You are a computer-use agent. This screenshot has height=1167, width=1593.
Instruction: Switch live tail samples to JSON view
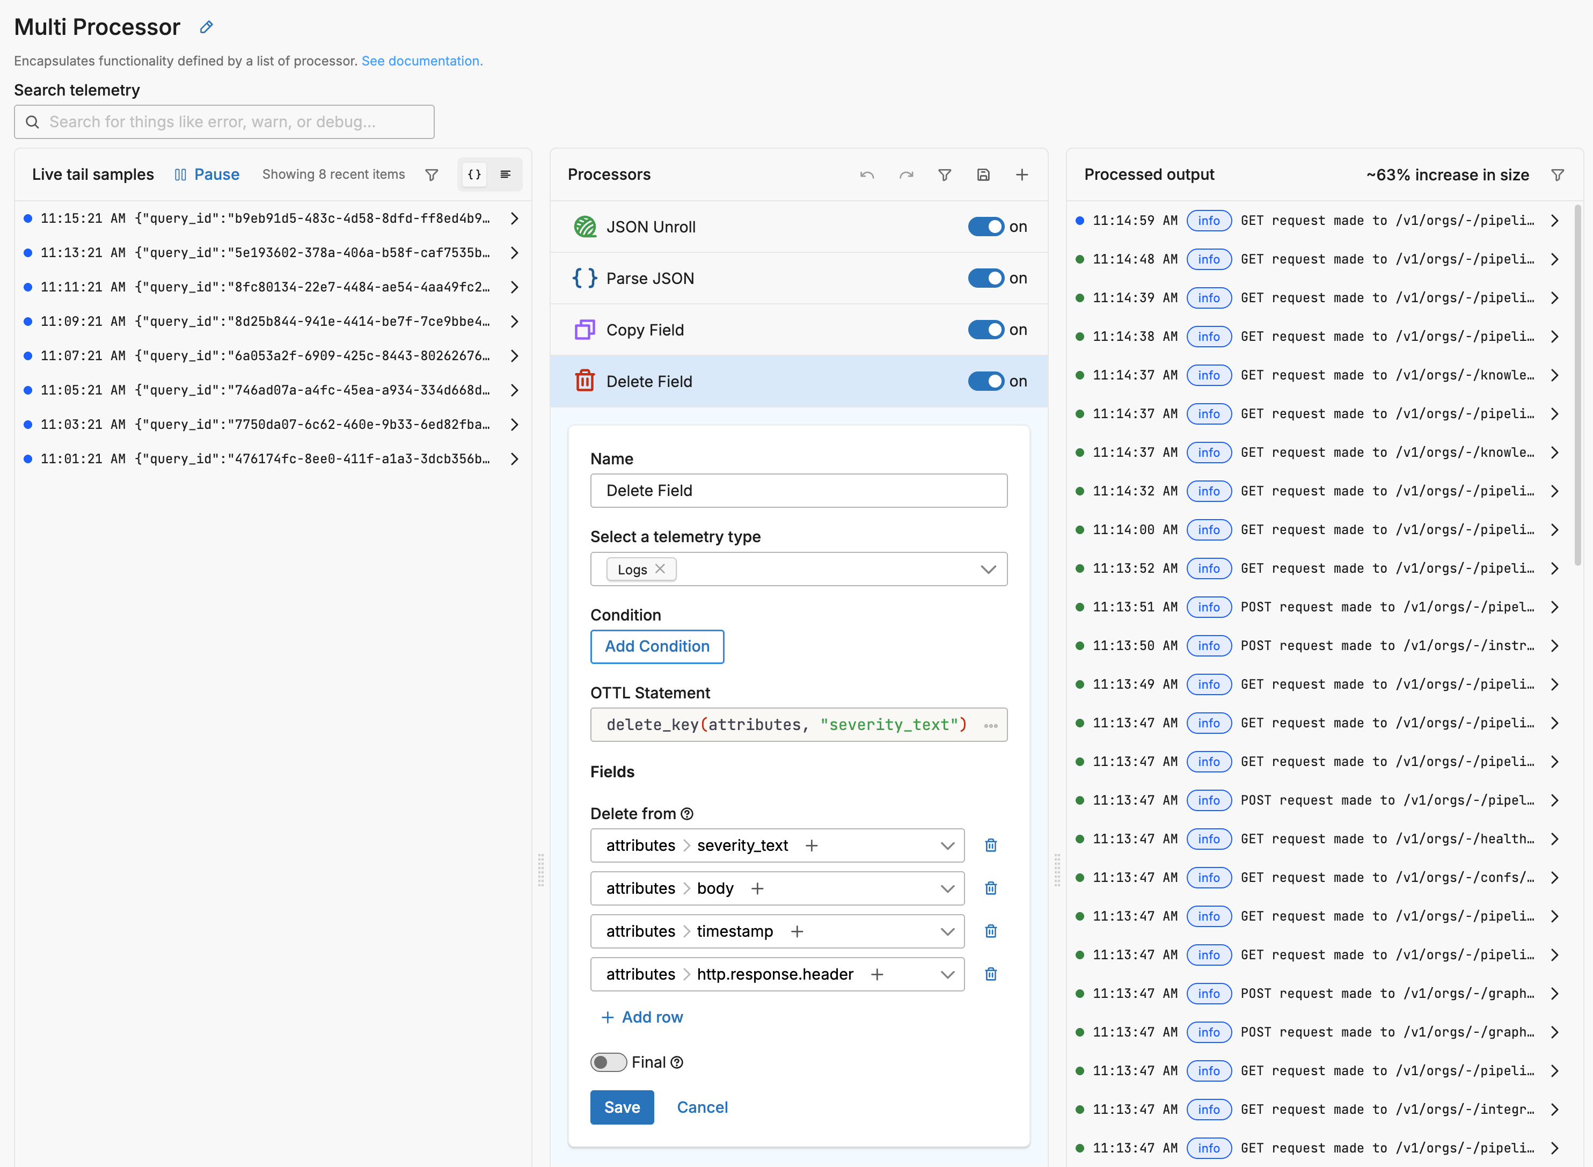(474, 174)
